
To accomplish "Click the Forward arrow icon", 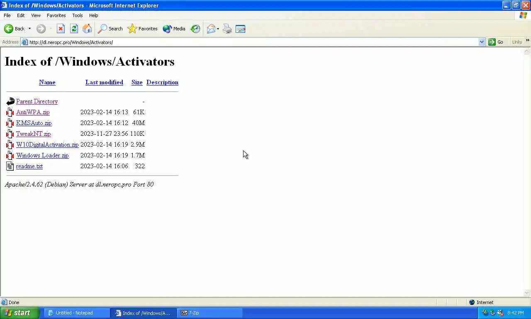I will (x=41, y=29).
